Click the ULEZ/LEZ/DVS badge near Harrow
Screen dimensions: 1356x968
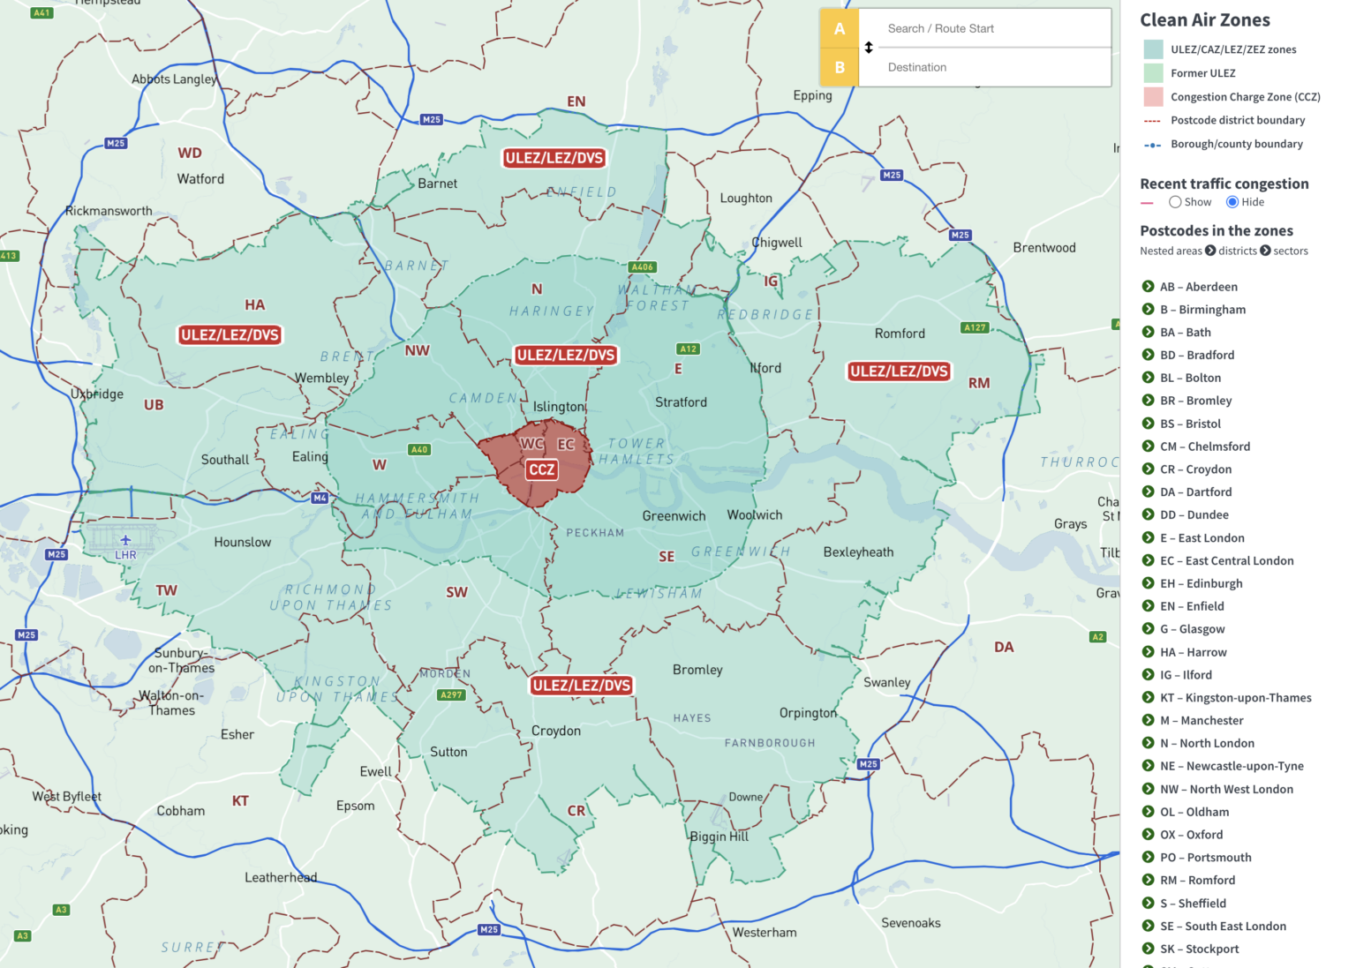pyautogui.click(x=229, y=334)
